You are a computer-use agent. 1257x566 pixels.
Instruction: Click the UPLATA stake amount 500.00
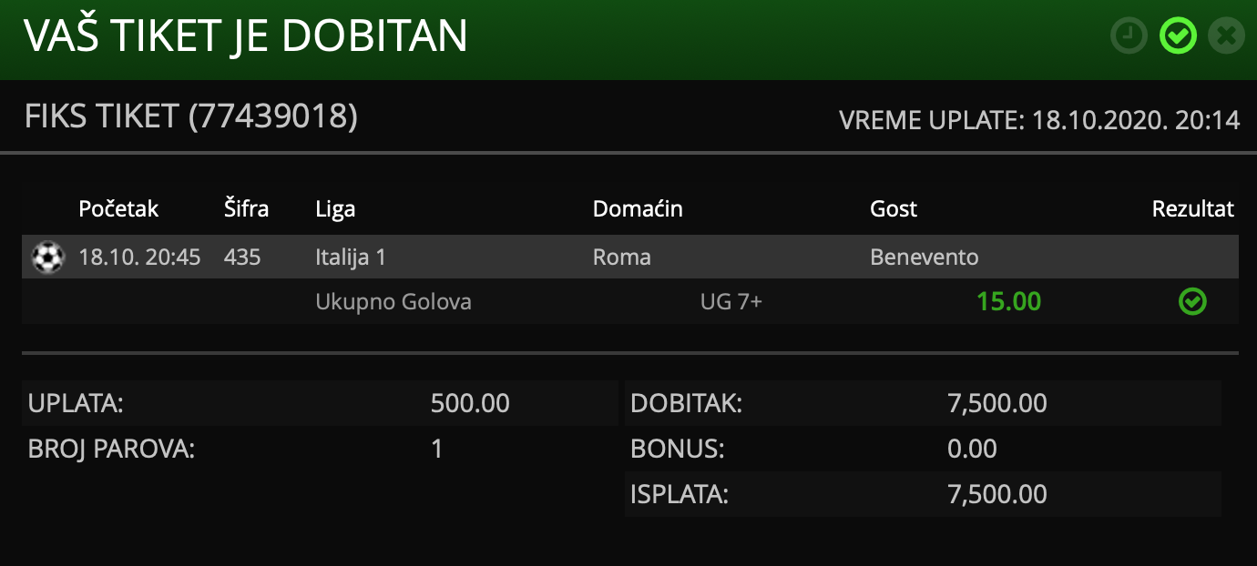[470, 403]
